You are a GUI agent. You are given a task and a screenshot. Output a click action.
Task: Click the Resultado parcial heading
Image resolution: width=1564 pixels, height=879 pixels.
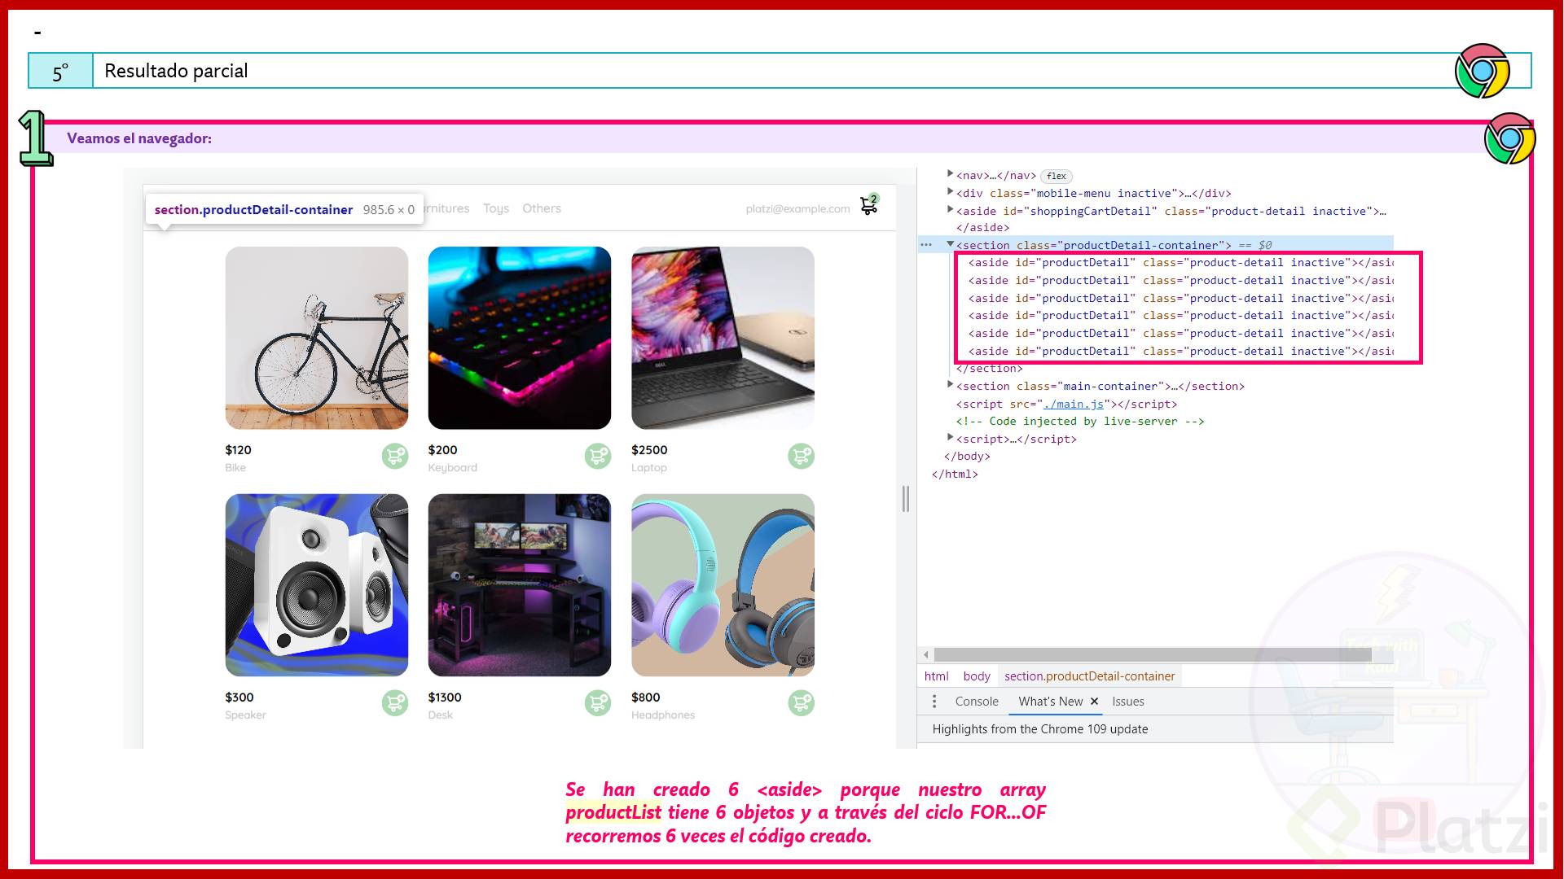[x=176, y=71]
